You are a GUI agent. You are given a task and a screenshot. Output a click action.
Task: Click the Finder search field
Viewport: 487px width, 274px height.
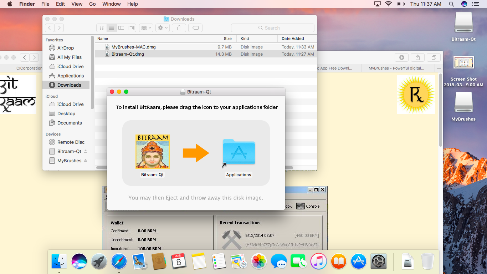tap(272, 28)
